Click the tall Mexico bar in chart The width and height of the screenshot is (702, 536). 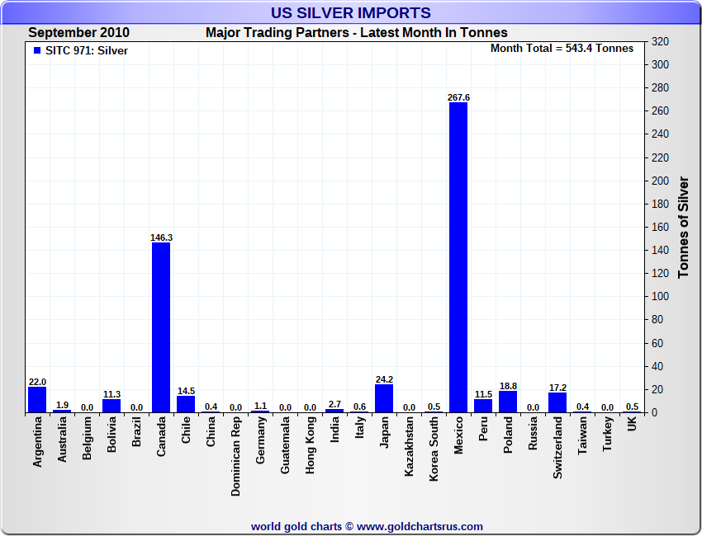[458, 257]
